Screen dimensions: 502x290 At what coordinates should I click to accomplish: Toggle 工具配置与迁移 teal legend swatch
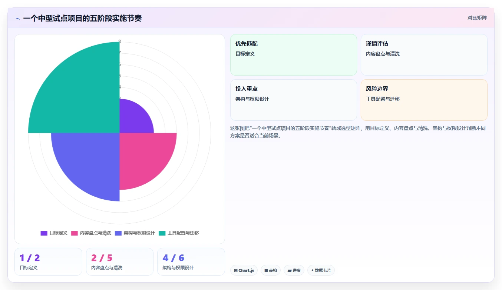[x=162, y=233]
